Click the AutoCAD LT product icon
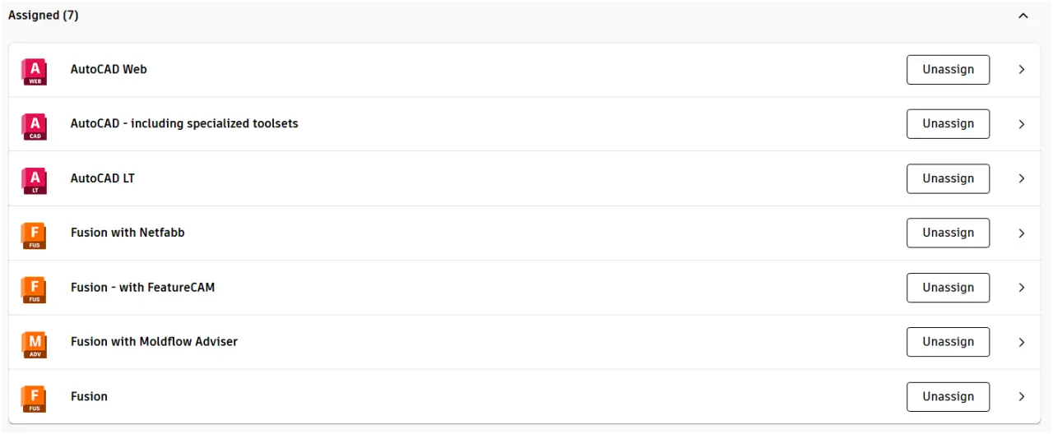 coord(34,180)
